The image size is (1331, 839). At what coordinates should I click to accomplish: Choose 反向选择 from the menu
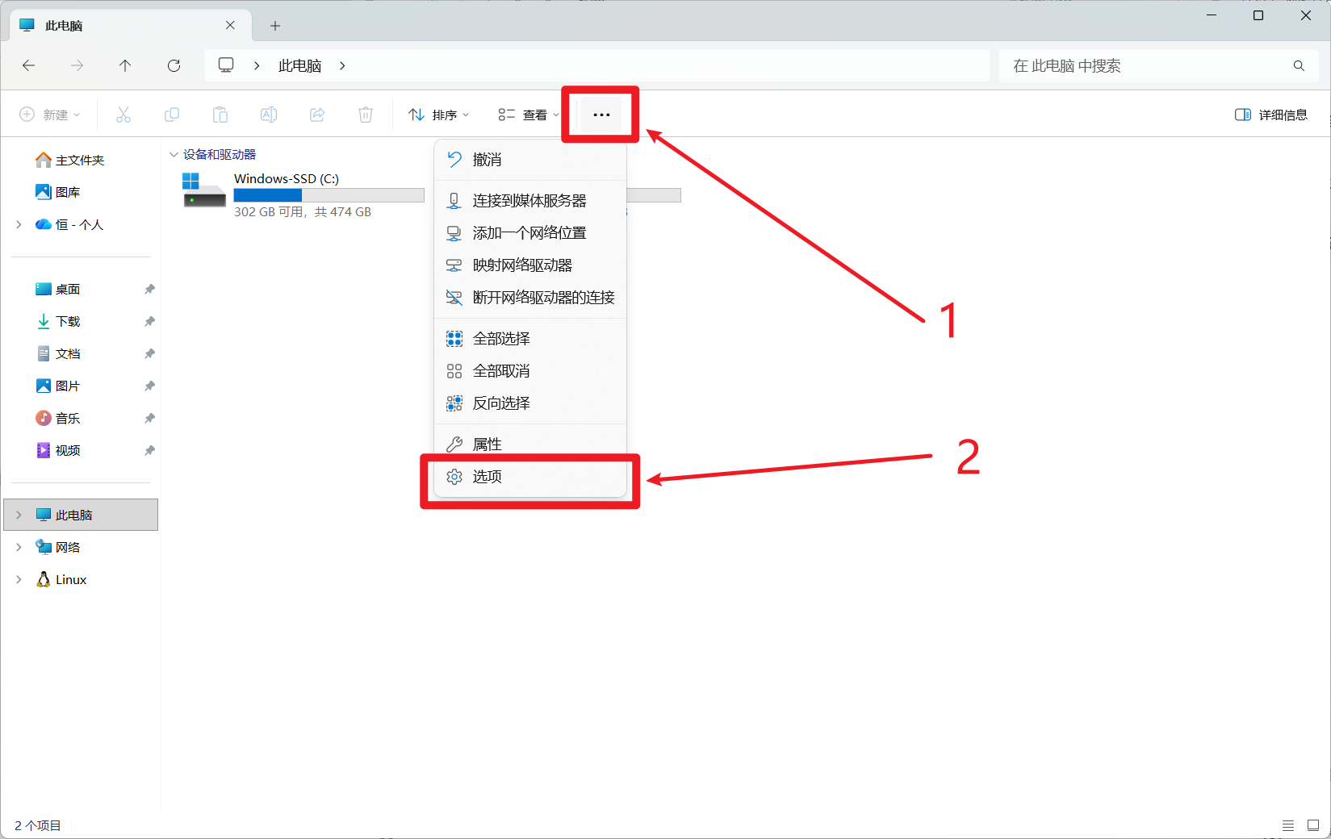point(531,403)
